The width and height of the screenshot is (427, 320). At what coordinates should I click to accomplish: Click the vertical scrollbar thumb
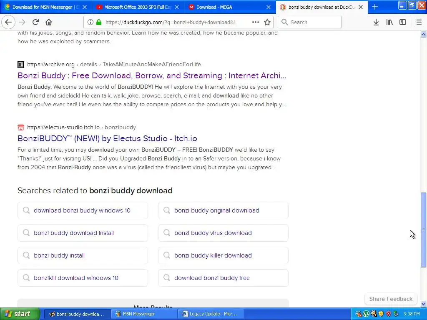[423, 230]
